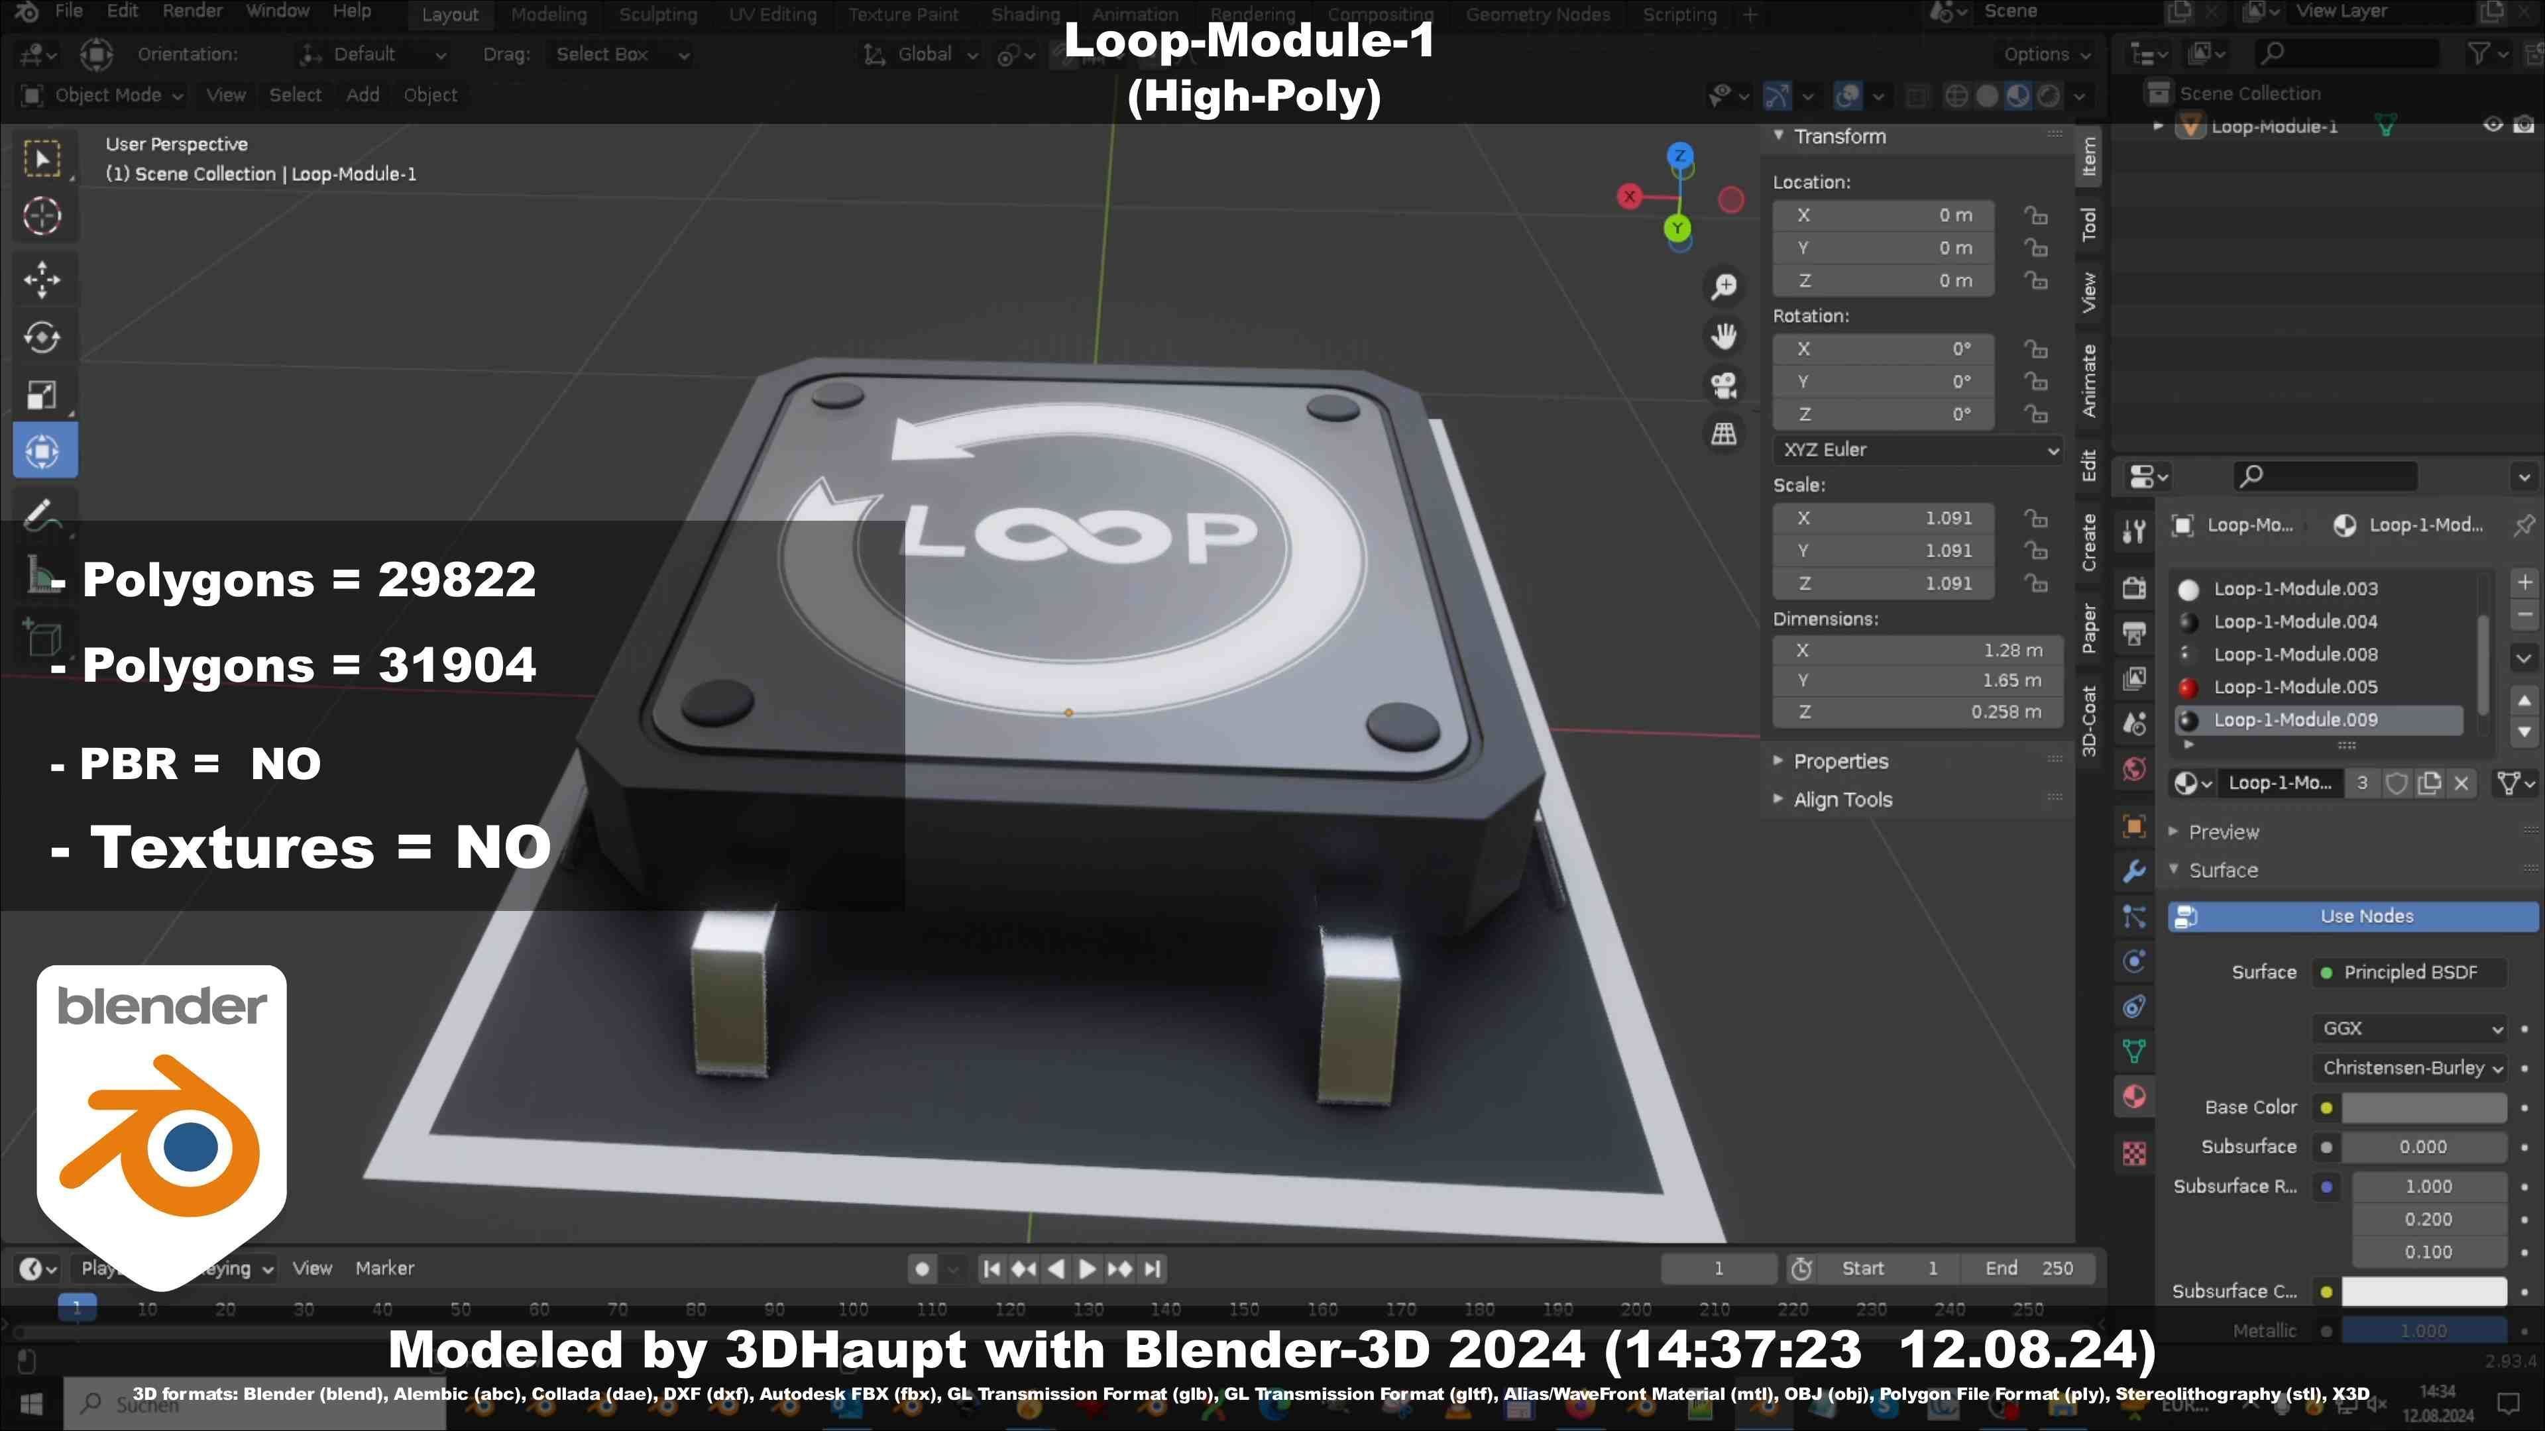
Task: Open the viewport Add menu
Action: [x=363, y=95]
